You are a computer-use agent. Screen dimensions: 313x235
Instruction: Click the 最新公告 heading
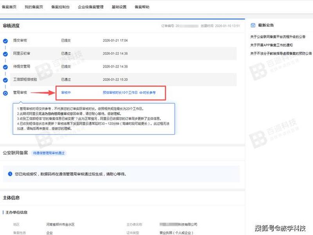pos(266,25)
